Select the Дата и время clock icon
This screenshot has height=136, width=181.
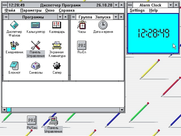click(103, 25)
